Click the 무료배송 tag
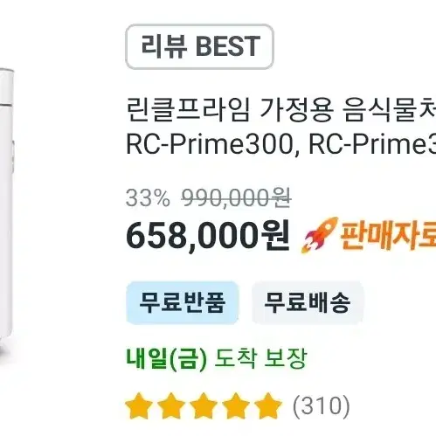 click(x=308, y=302)
